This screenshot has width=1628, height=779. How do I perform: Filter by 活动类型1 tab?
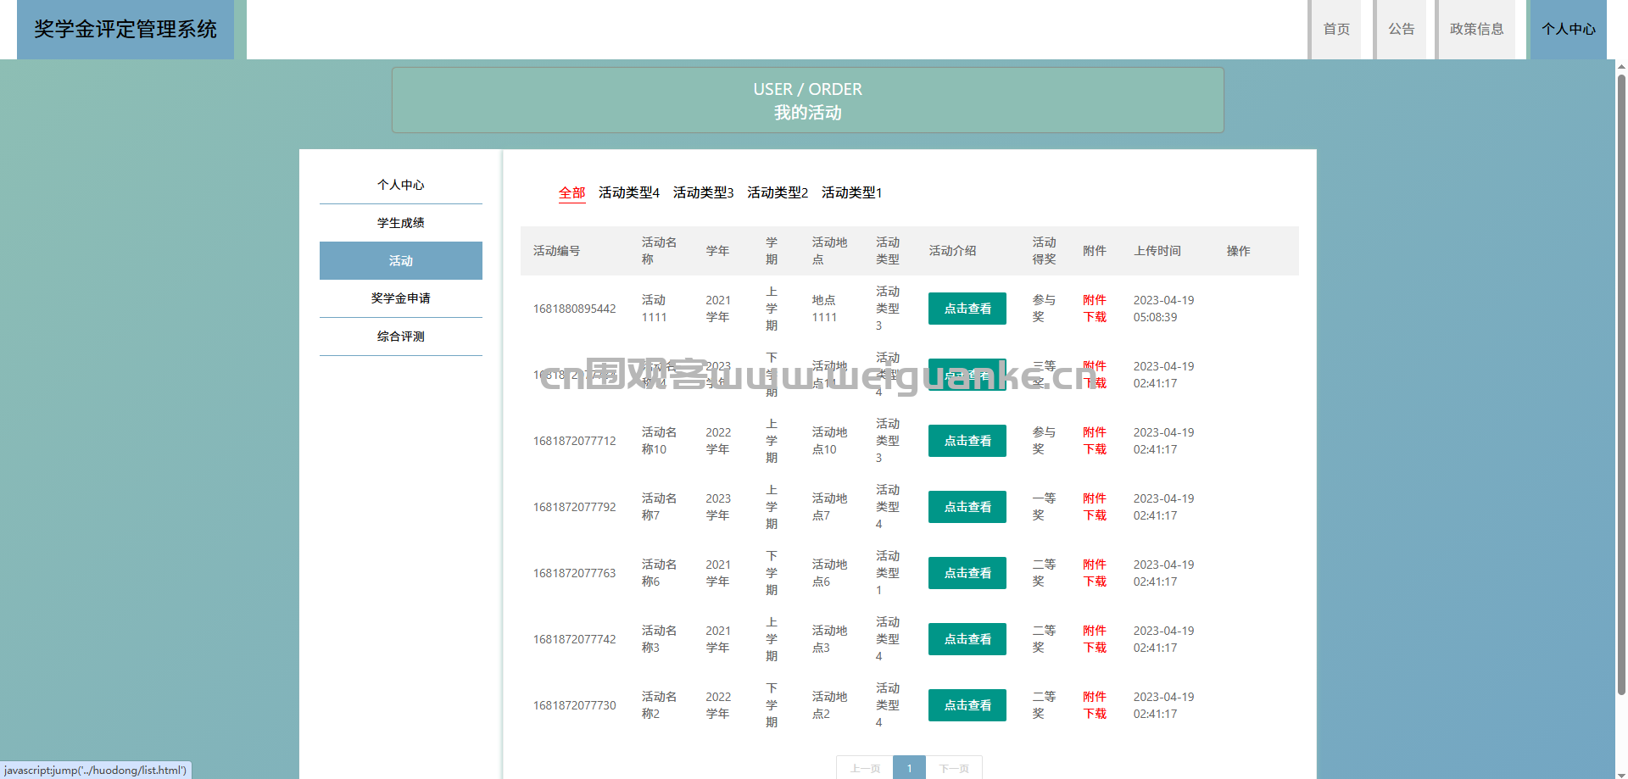point(851,192)
